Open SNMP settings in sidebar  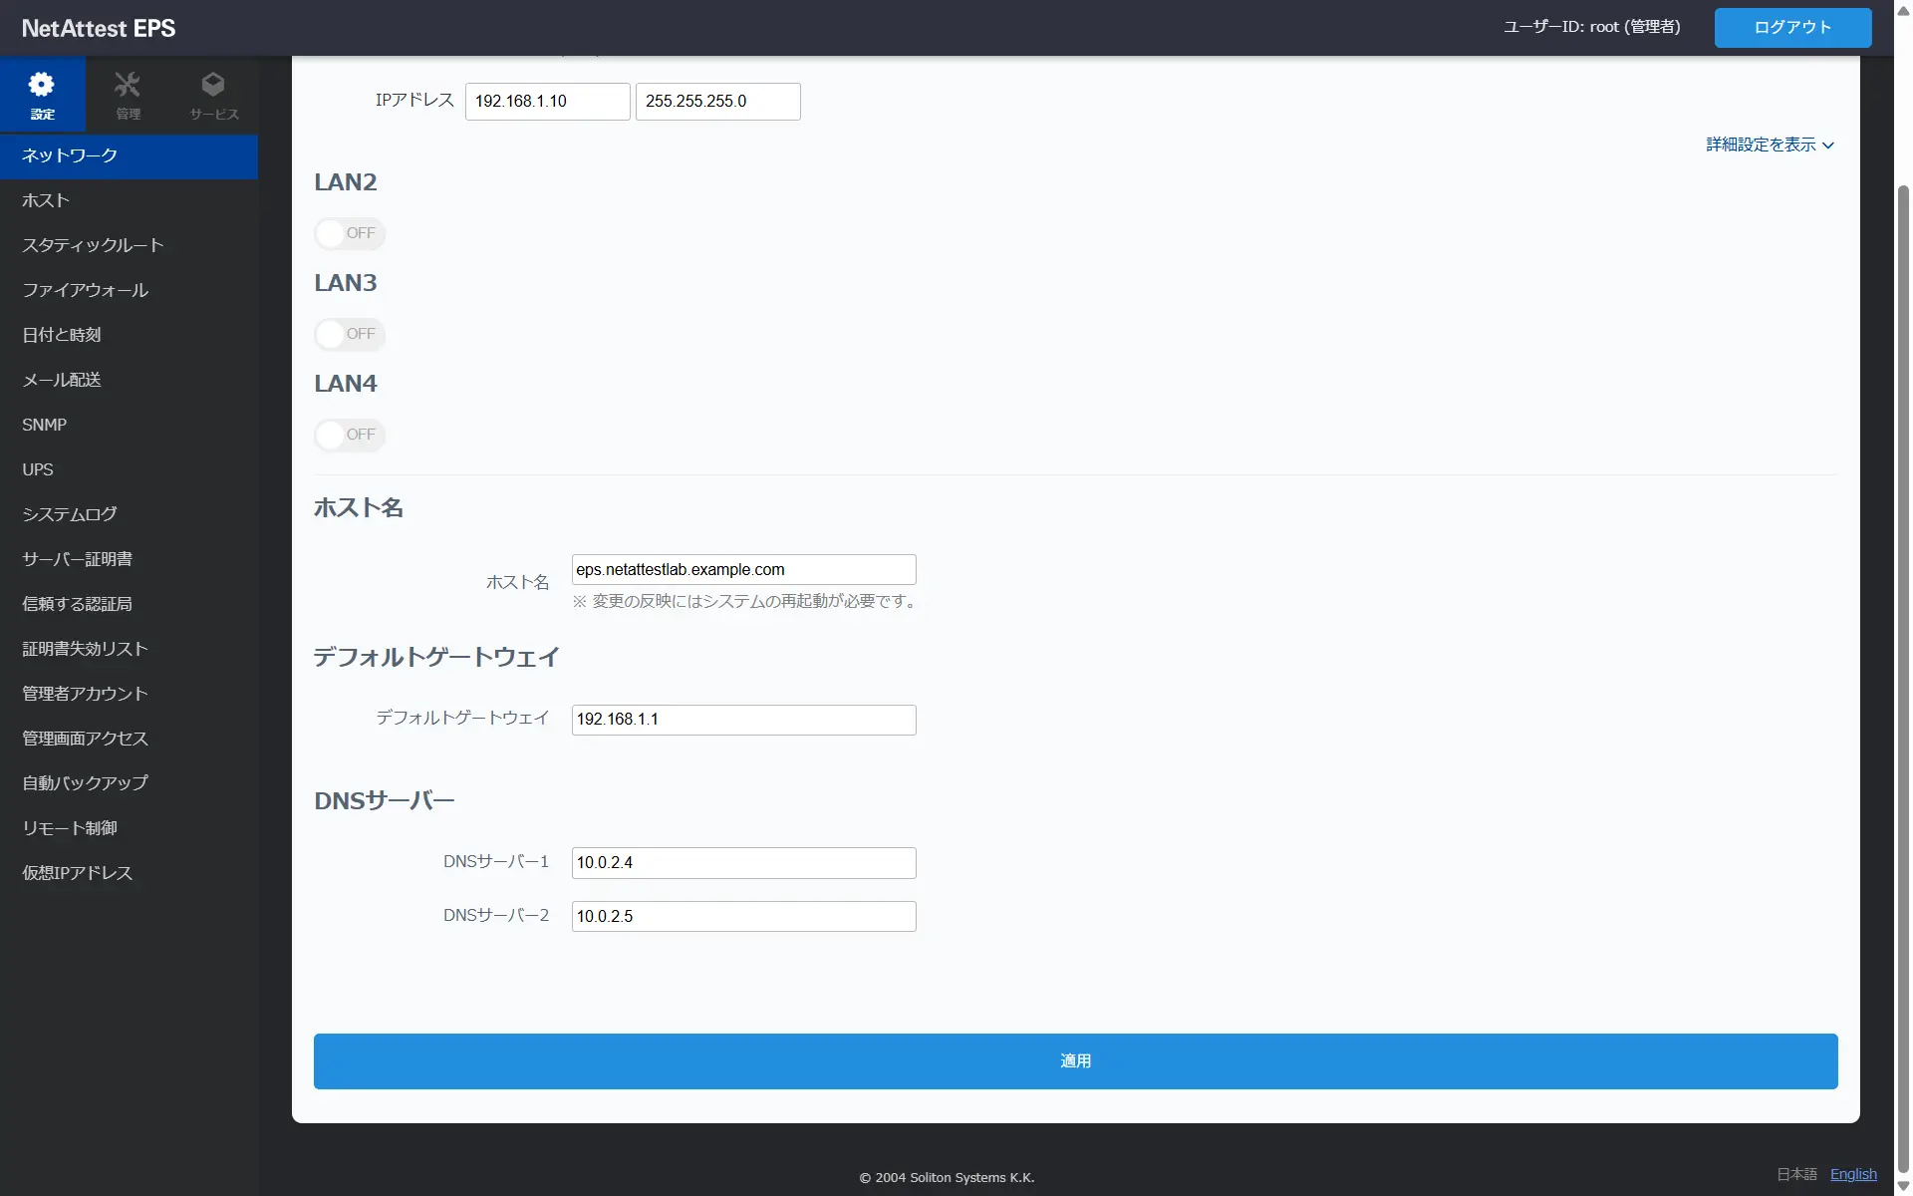(x=45, y=425)
